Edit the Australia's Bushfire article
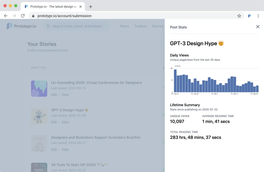Viewport: 264px width, 172px height. 54,149
